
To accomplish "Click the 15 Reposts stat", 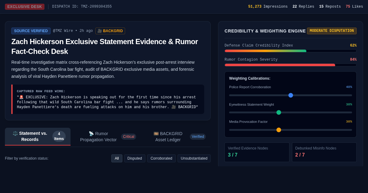I will click(x=330, y=7).
